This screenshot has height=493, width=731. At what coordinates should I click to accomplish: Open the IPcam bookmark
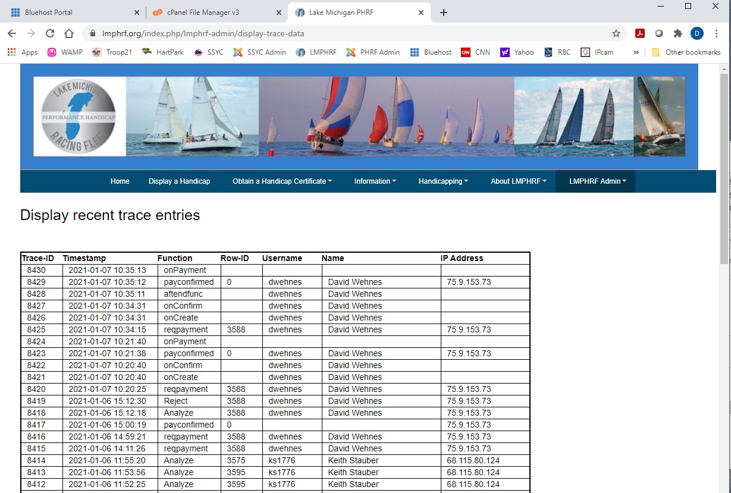(597, 52)
